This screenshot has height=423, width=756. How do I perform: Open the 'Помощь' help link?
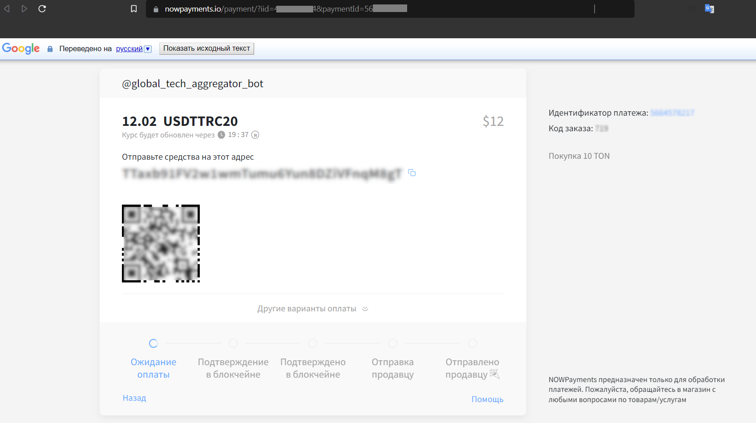point(487,399)
